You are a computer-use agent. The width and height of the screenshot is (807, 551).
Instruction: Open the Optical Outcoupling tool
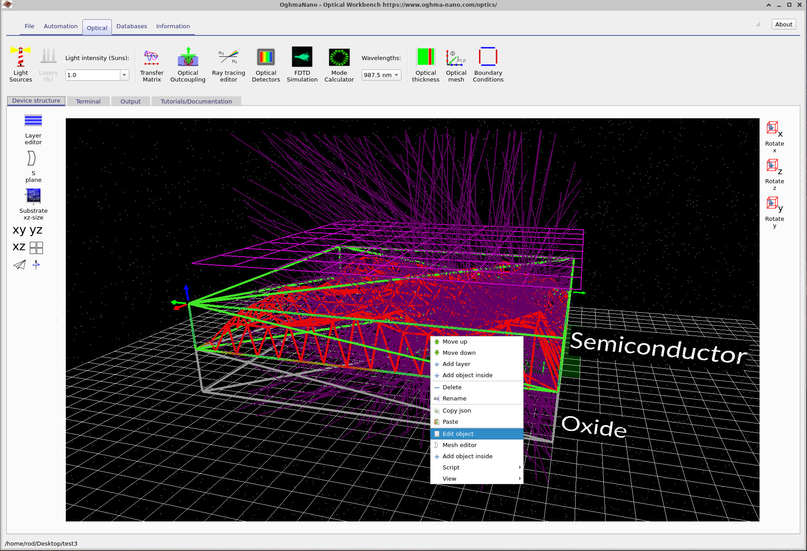coord(188,65)
